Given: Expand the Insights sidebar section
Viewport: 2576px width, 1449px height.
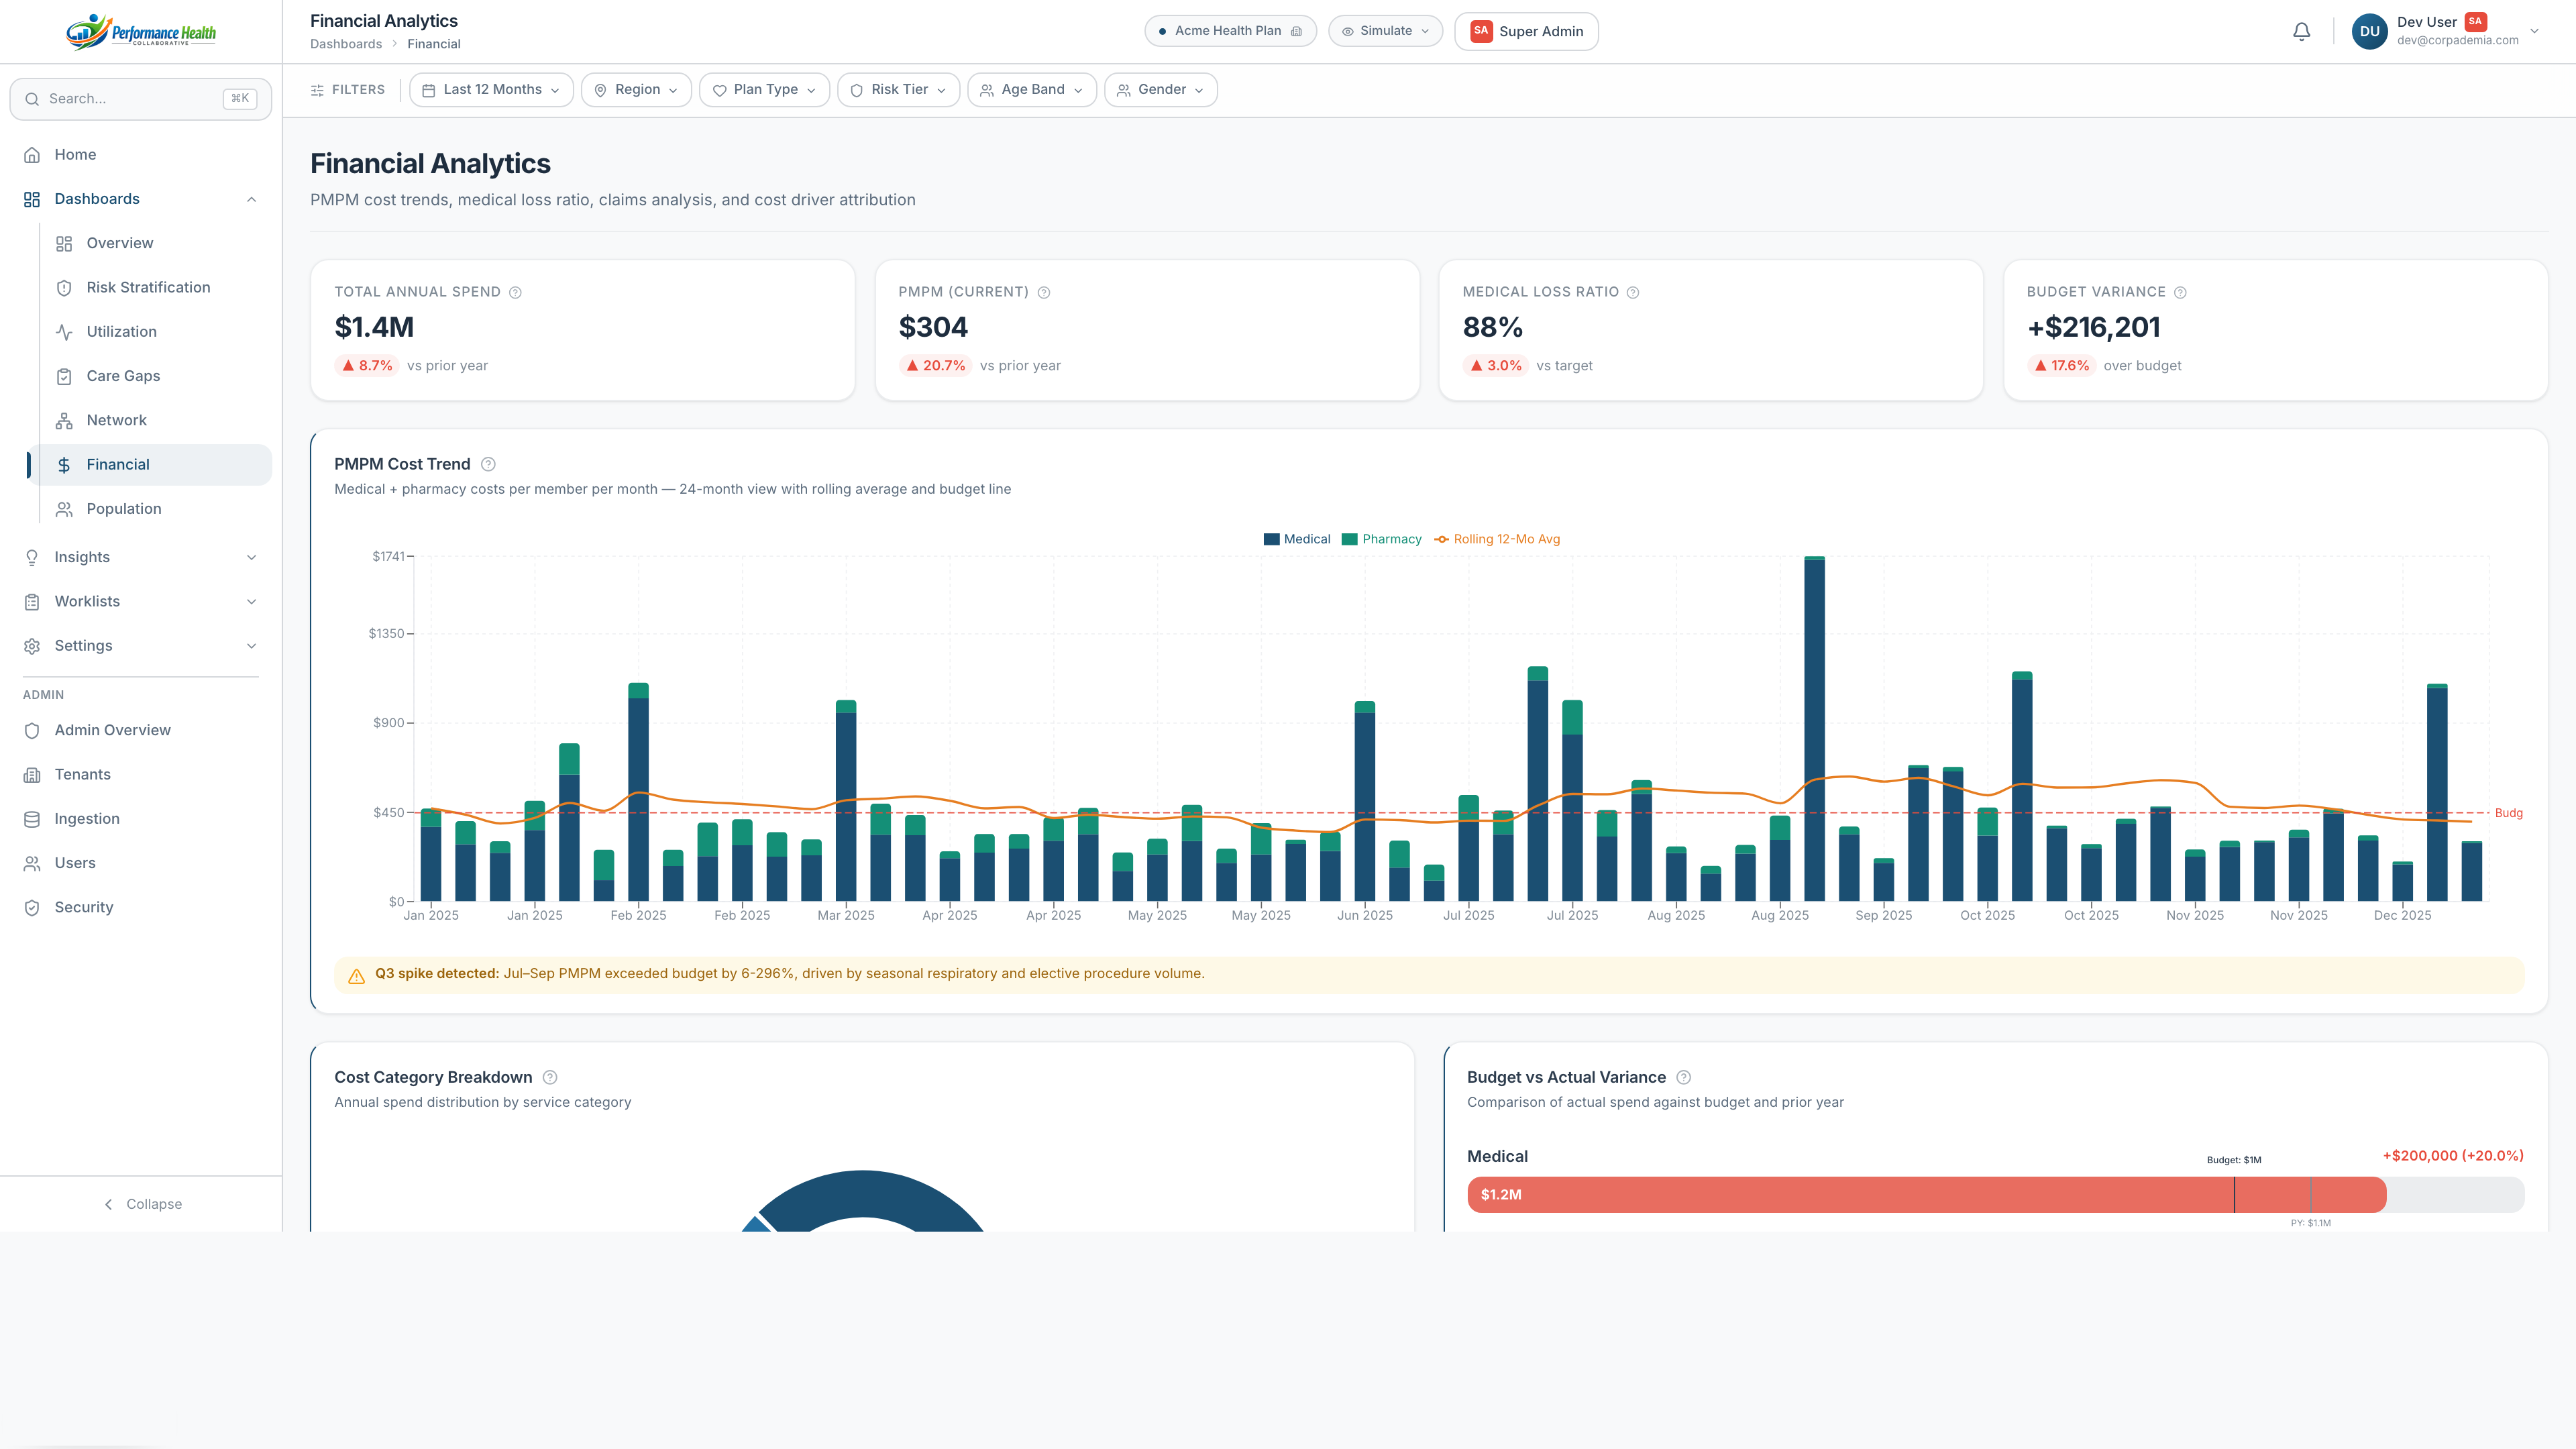Looking at the screenshot, I should pos(141,557).
